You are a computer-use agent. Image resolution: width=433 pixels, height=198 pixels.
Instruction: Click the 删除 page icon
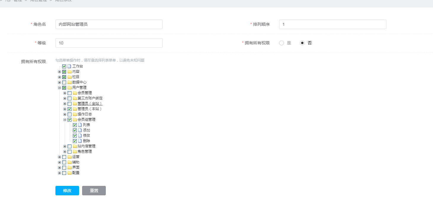[80, 141]
